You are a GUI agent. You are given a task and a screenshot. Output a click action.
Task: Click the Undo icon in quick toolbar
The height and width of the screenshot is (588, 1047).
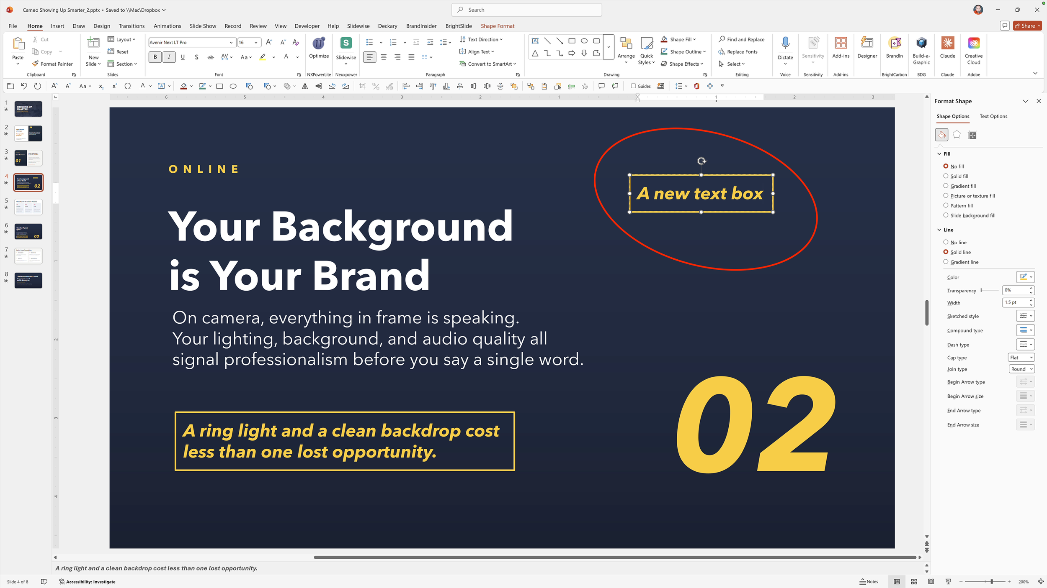coord(24,86)
